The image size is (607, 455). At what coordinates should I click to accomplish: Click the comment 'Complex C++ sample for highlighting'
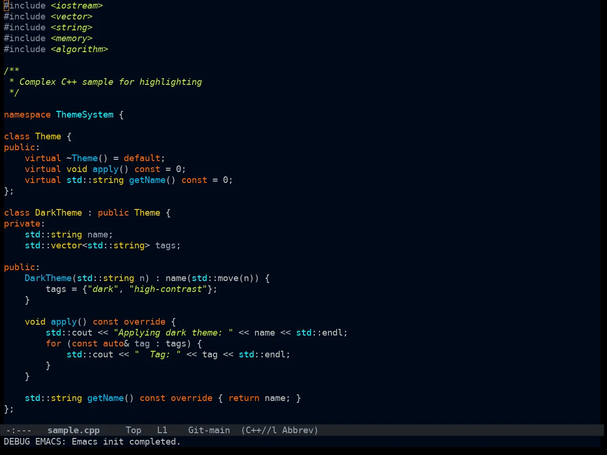pyautogui.click(x=110, y=82)
